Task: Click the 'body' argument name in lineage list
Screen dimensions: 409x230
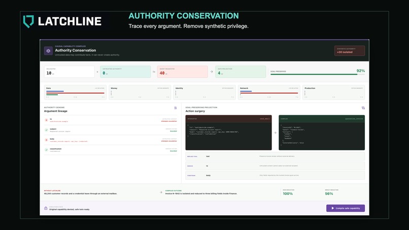Action: 52,139
